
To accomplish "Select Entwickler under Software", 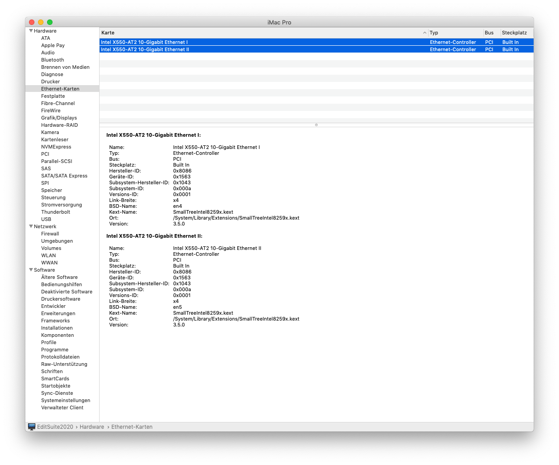I will click(x=53, y=306).
